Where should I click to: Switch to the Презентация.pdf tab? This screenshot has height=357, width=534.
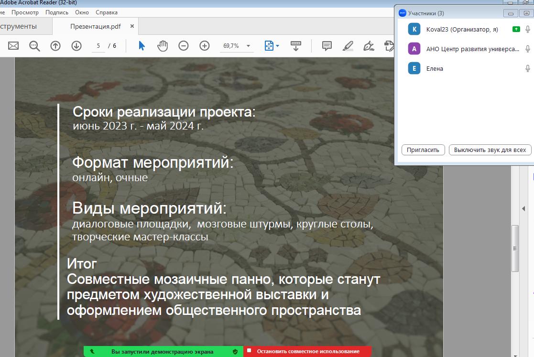95,27
